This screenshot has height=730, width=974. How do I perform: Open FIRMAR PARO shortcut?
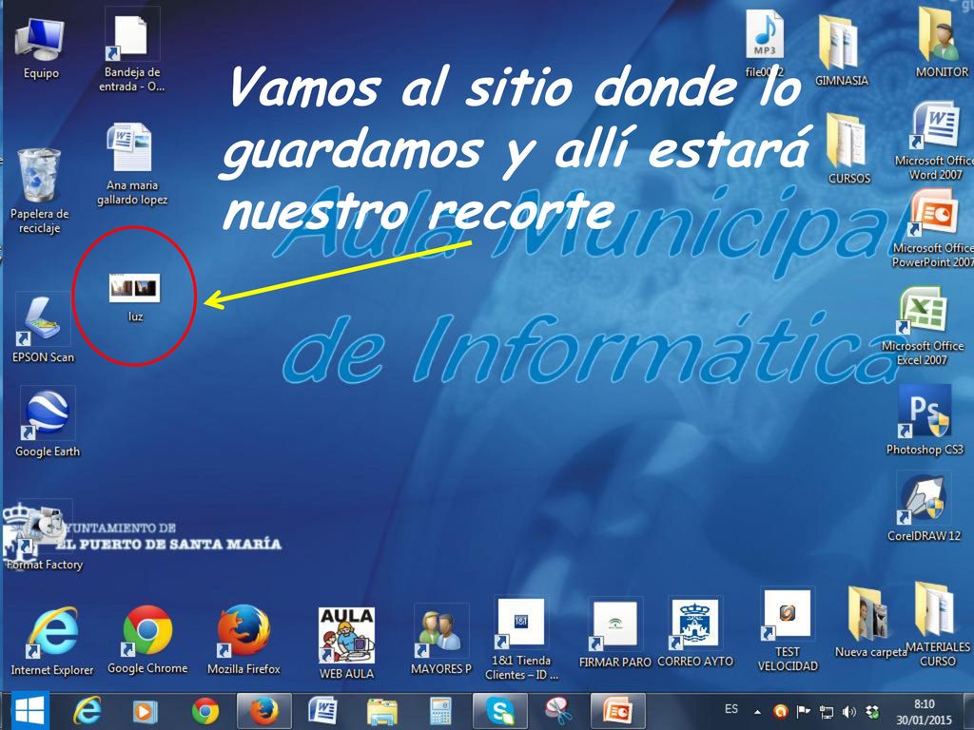click(x=615, y=634)
